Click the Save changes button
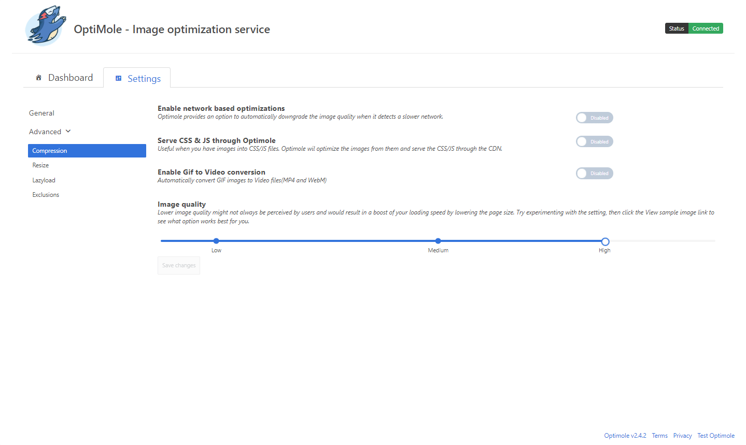The height and width of the screenshot is (445, 746). tap(179, 265)
